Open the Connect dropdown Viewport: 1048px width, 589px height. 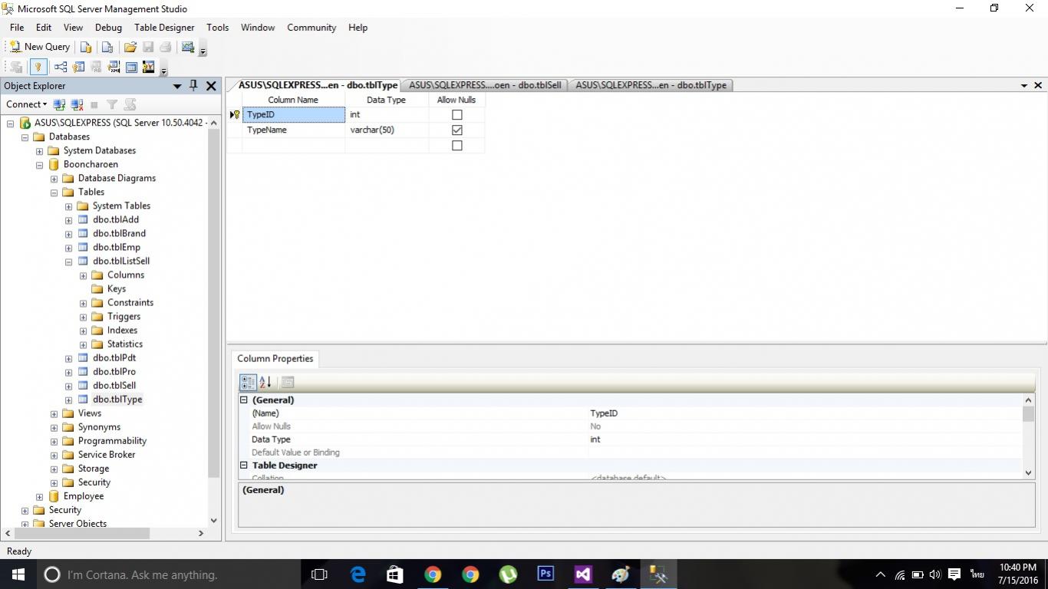coord(27,104)
